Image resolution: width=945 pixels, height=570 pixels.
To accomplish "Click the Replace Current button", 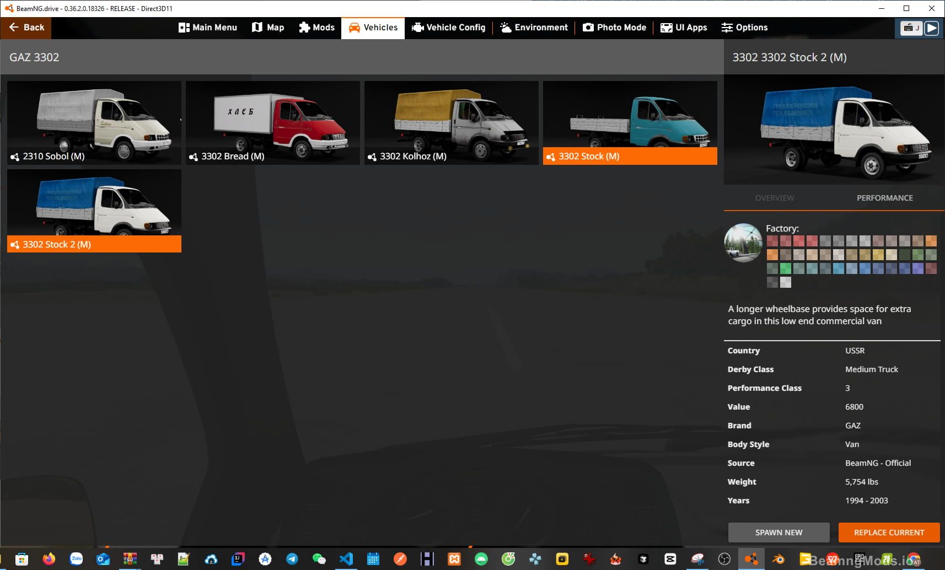I will pos(889,533).
